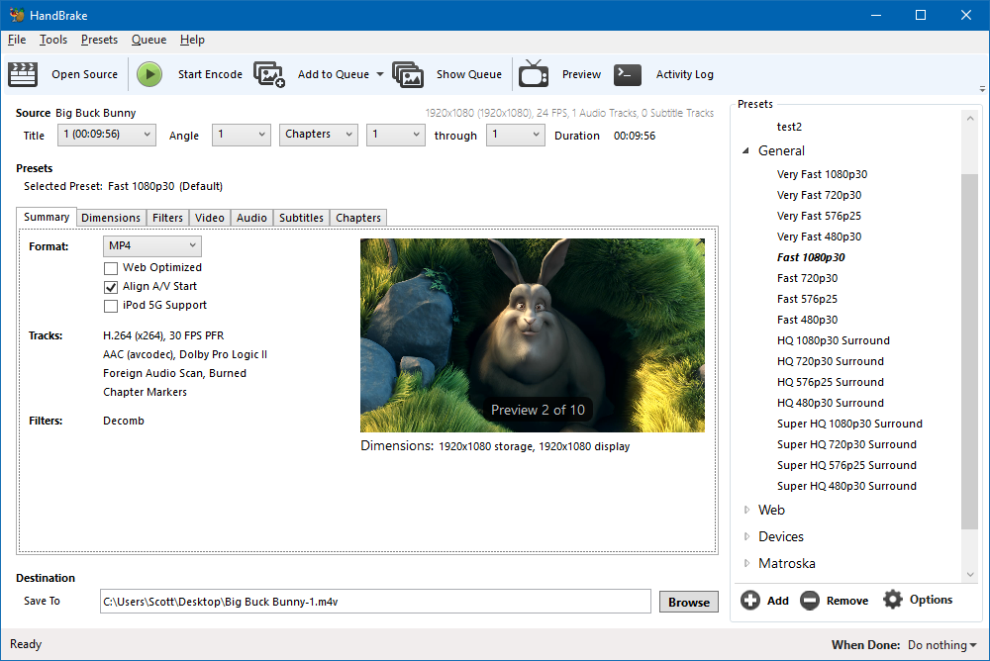
Task: Expand the Matroska preset category
Action: pos(746,563)
